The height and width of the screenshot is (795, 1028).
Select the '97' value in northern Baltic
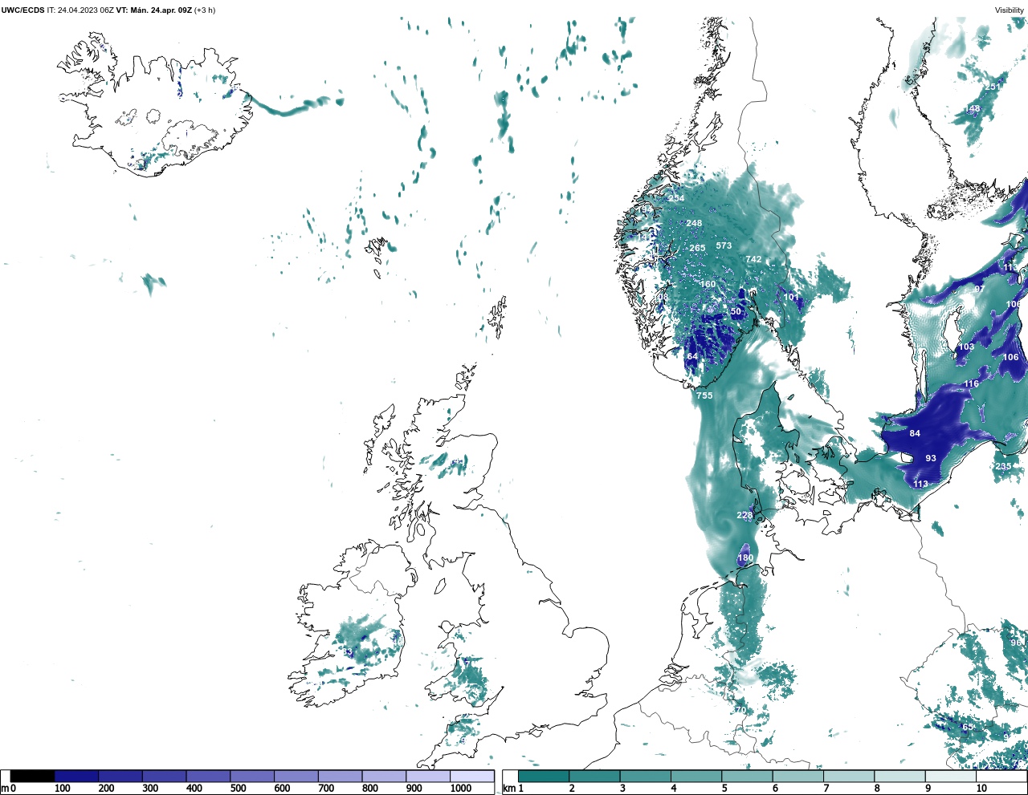point(980,289)
